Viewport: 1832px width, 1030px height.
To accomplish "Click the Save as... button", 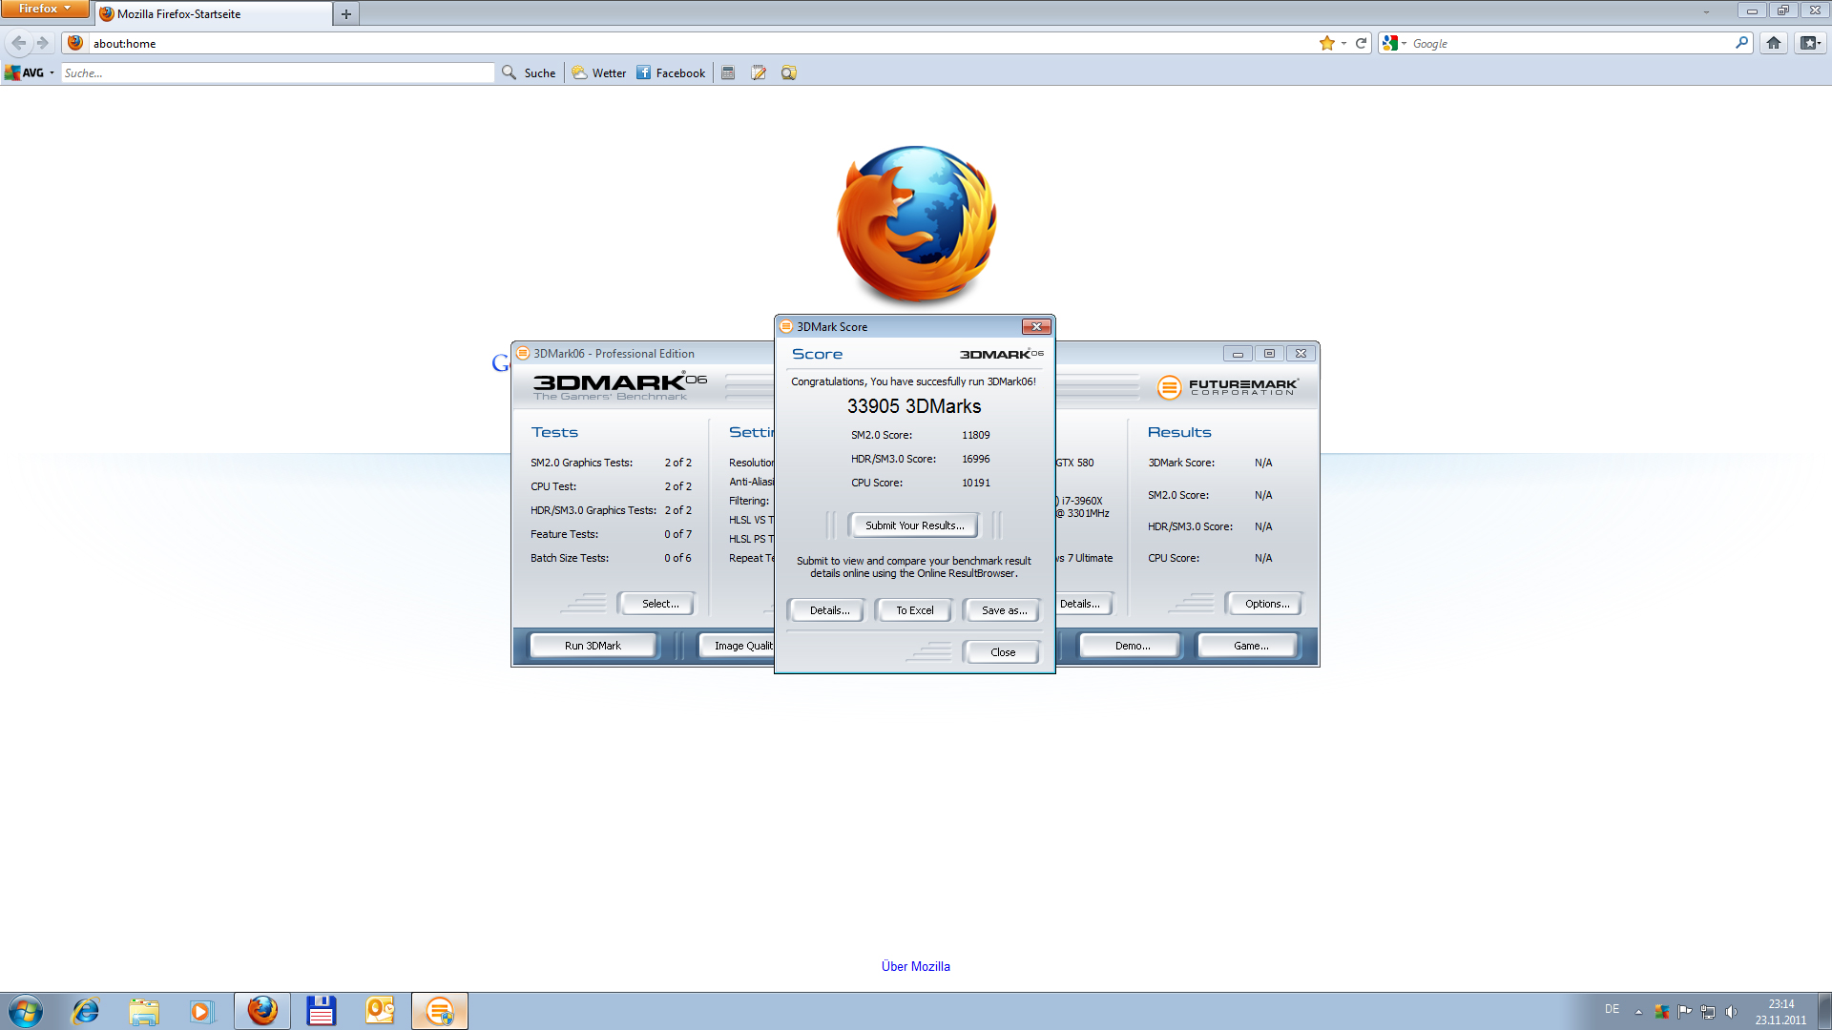I will tap(1003, 610).
